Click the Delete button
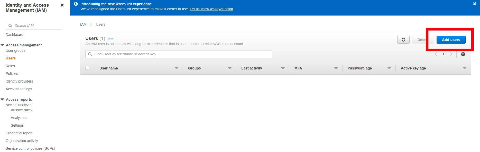Image resolution: width=480 pixels, height=152 pixels. 423,40
